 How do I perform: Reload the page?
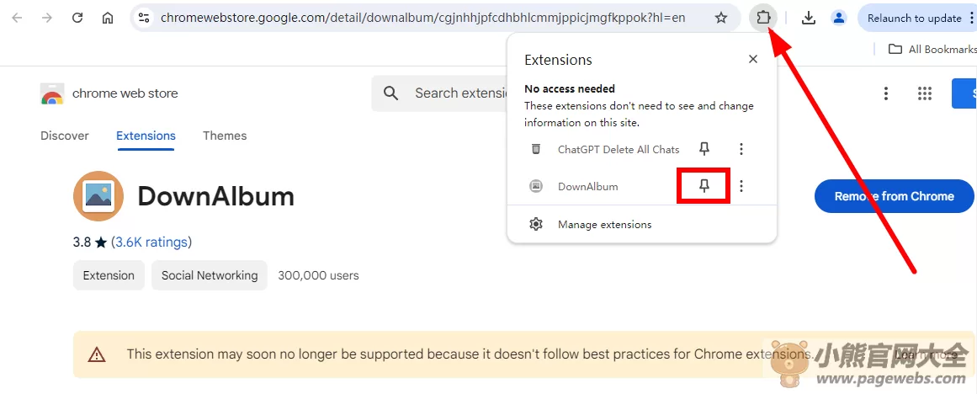[77, 18]
